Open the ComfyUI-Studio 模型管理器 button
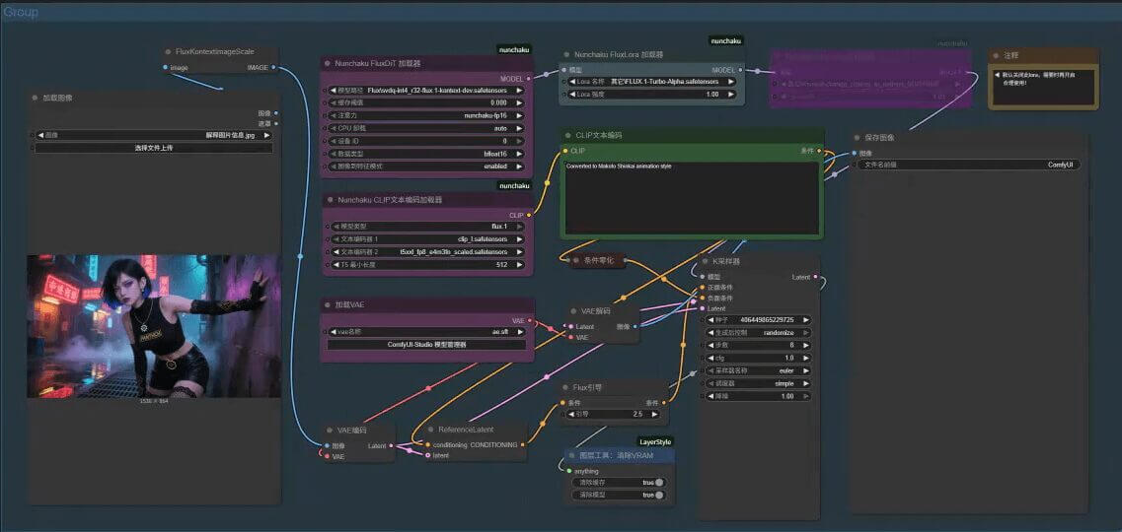The width and height of the screenshot is (1122, 532). 427,345
